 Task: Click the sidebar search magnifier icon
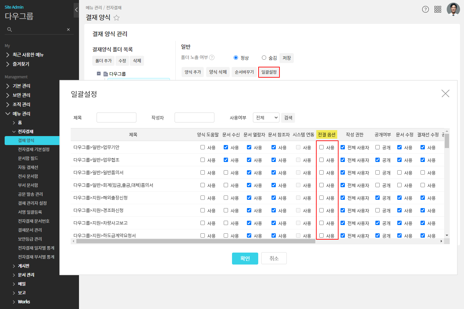(10, 30)
